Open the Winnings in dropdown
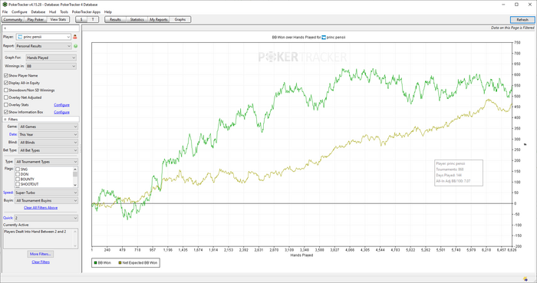The width and height of the screenshot is (537, 283). click(51, 66)
